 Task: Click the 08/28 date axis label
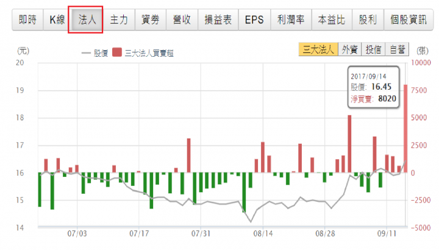click(x=325, y=234)
